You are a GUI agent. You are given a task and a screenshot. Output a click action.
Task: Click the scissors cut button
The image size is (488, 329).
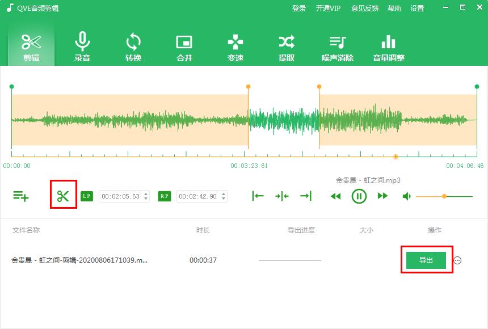coord(62,196)
